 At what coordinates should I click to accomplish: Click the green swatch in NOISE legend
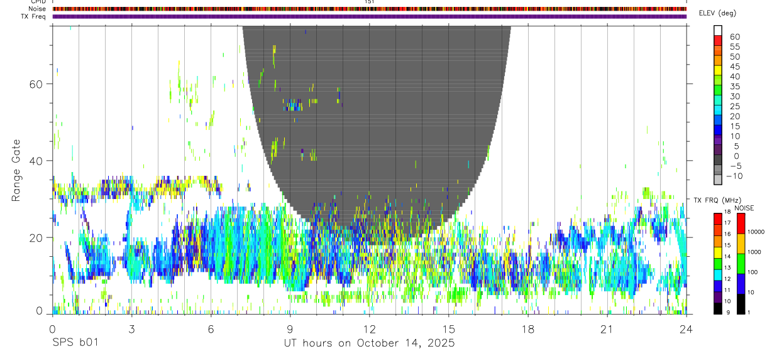tap(741, 264)
